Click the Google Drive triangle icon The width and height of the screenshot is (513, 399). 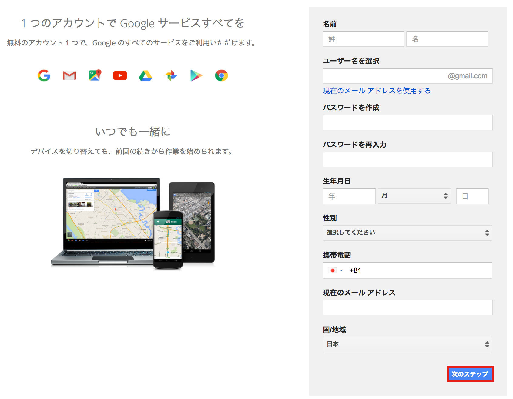(146, 75)
